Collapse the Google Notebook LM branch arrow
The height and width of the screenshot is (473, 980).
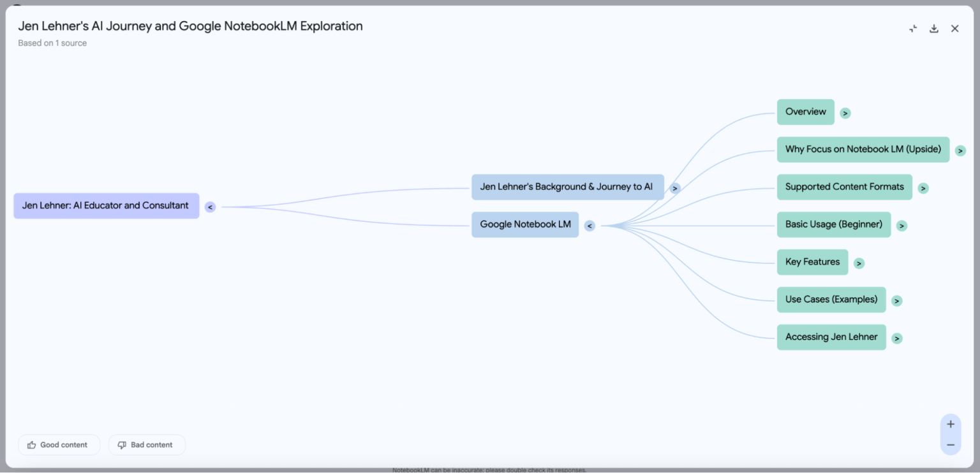point(590,226)
